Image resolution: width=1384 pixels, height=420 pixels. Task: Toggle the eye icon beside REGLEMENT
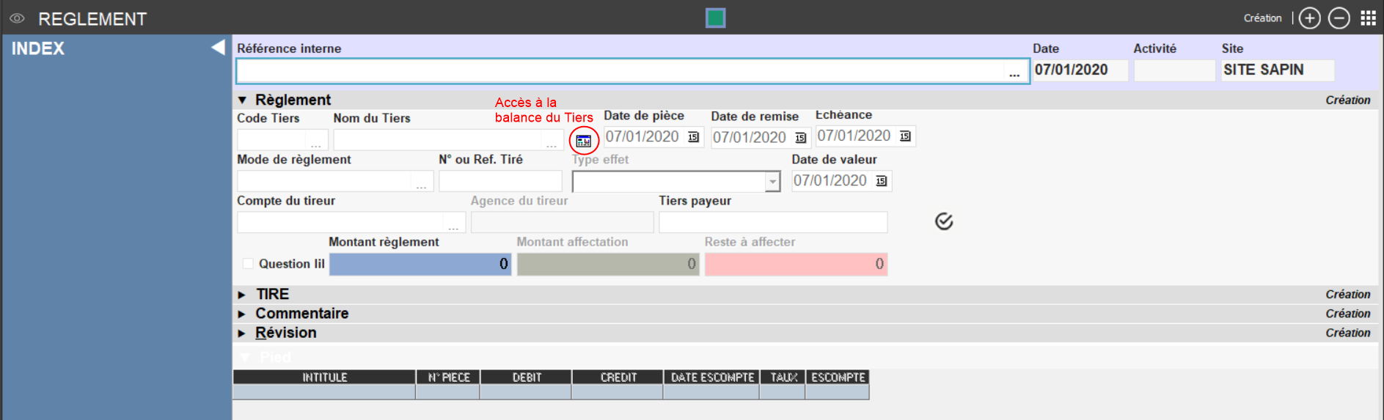(17, 18)
